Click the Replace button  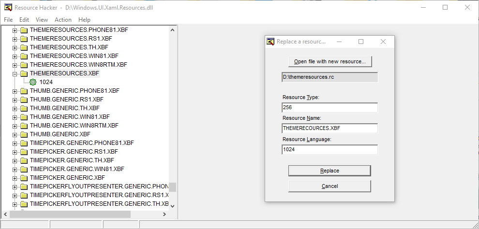[329, 171]
